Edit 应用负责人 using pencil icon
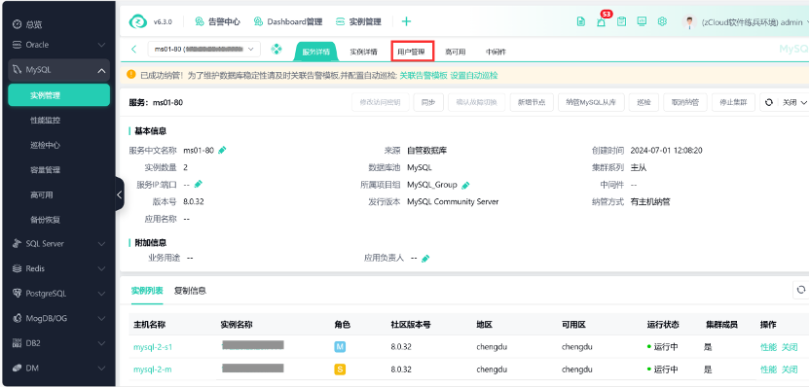Screen dimensions: 810x387 pos(425,258)
